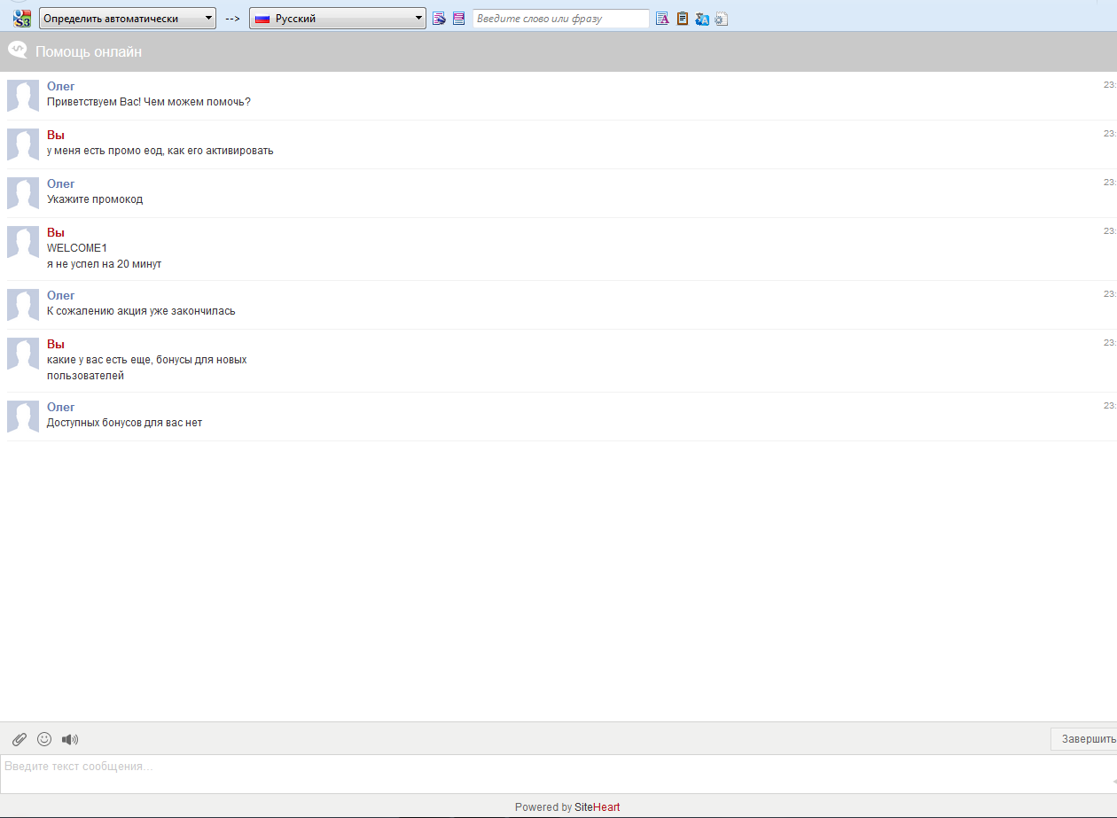Click the pink lined-page icon in translator toolbar
Screen dimensions: 1117x818
[x=458, y=19]
